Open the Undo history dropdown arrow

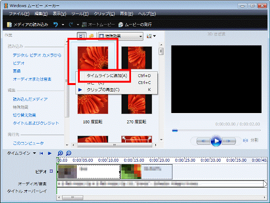coord(63,25)
